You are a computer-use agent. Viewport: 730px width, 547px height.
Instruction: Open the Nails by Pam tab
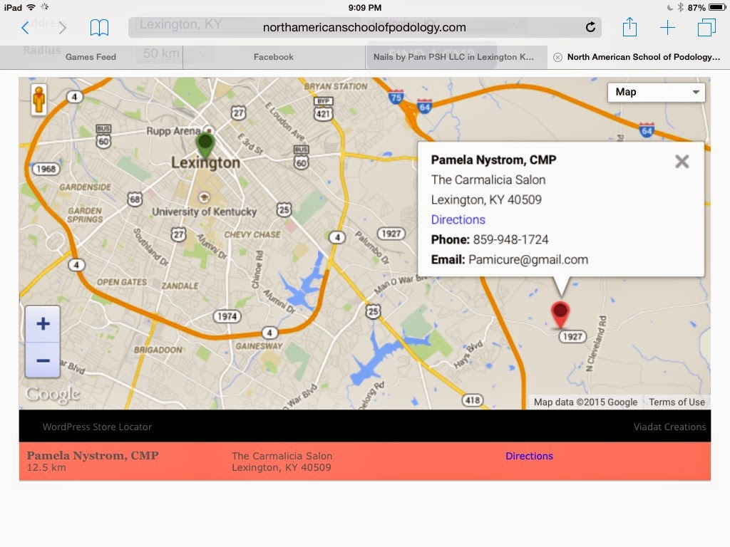[x=453, y=57]
